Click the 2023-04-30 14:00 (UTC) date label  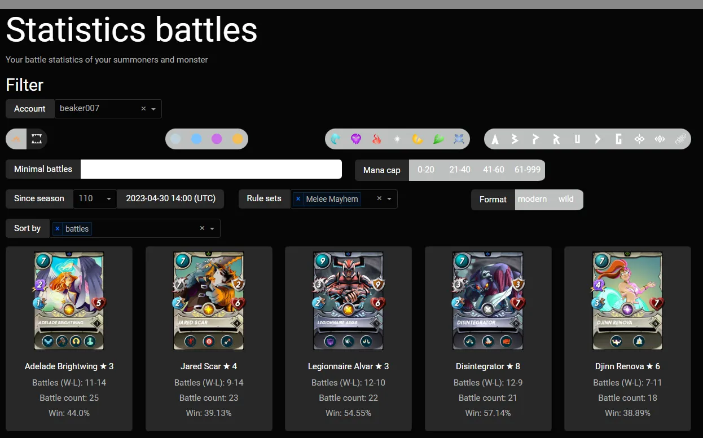(x=170, y=198)
